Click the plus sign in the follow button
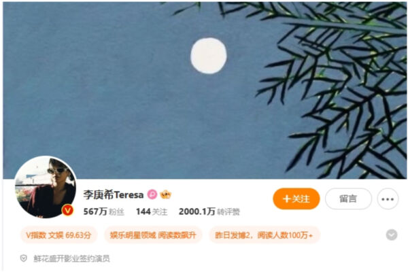Viewport: 408px width, 272px height. [x=286, y=199]
